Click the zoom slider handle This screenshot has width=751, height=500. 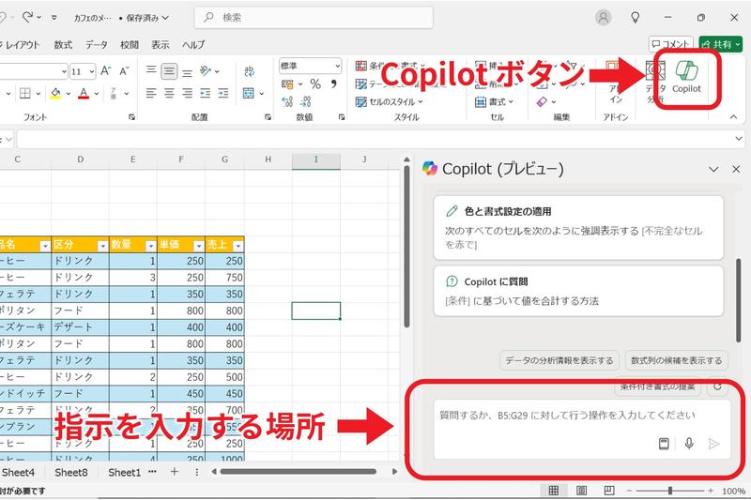click(x=670, y=491)
